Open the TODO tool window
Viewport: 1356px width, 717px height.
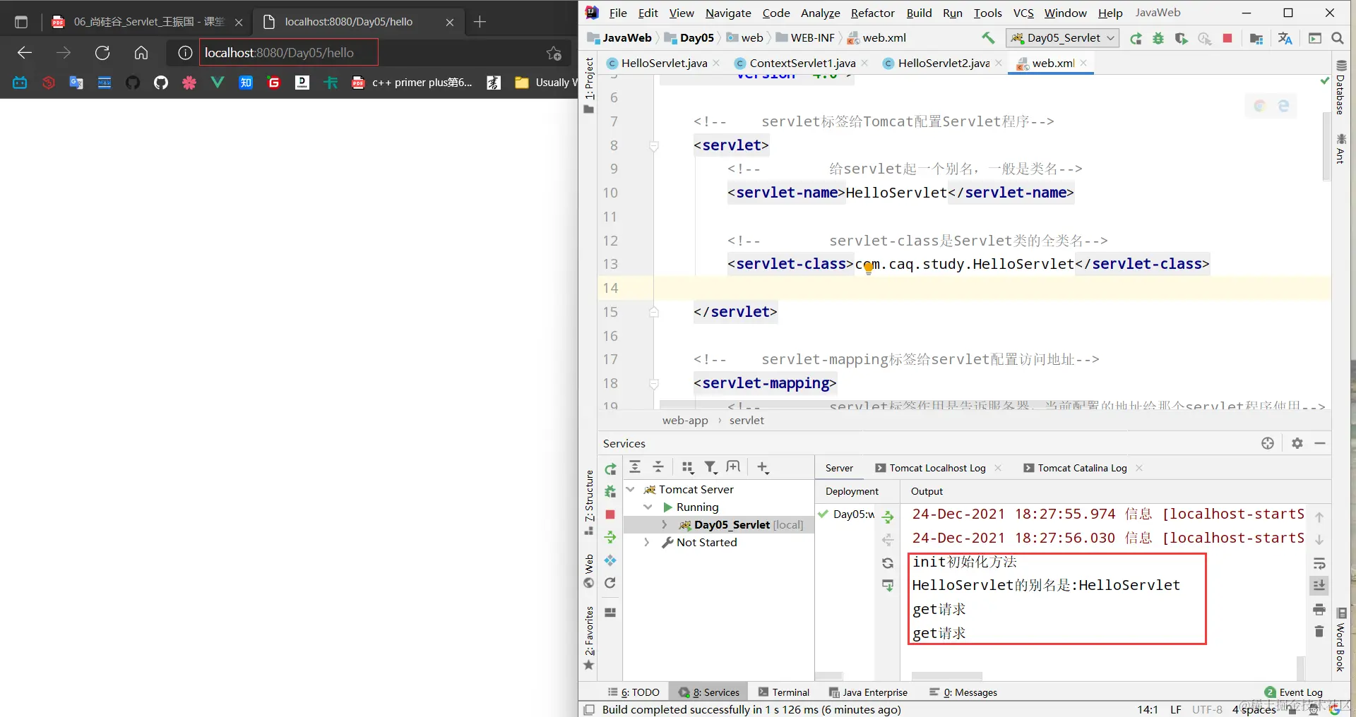(634, 692)
